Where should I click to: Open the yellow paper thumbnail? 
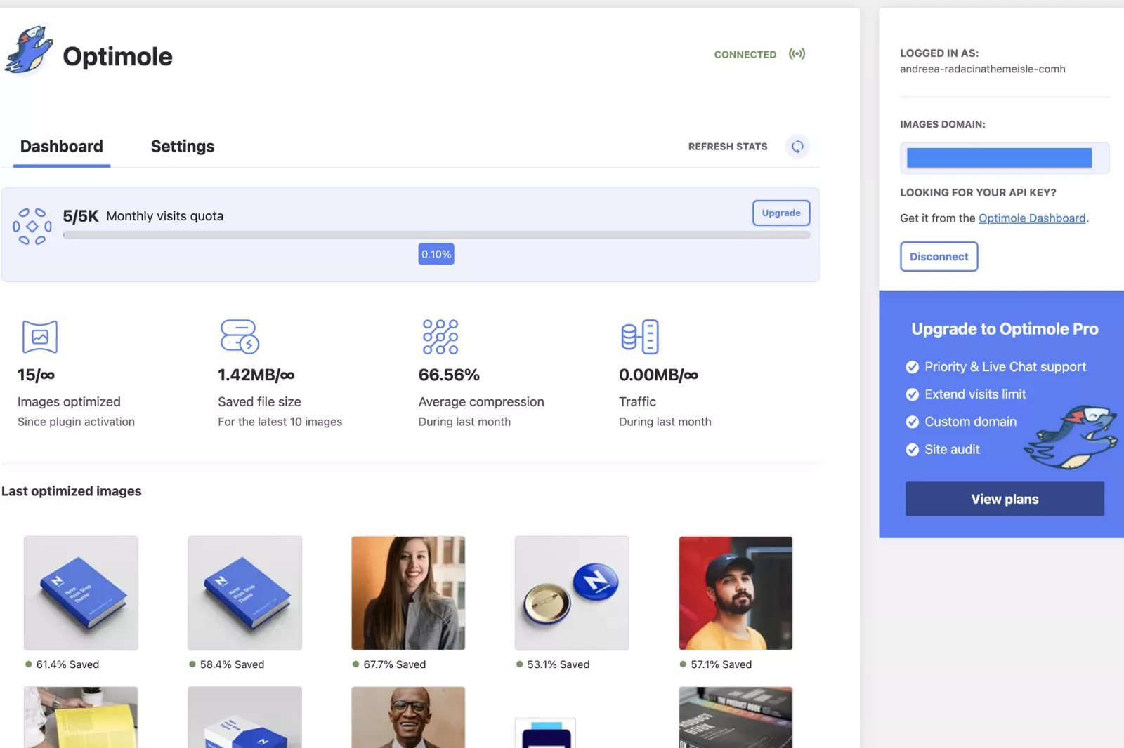tap(81, 717)
